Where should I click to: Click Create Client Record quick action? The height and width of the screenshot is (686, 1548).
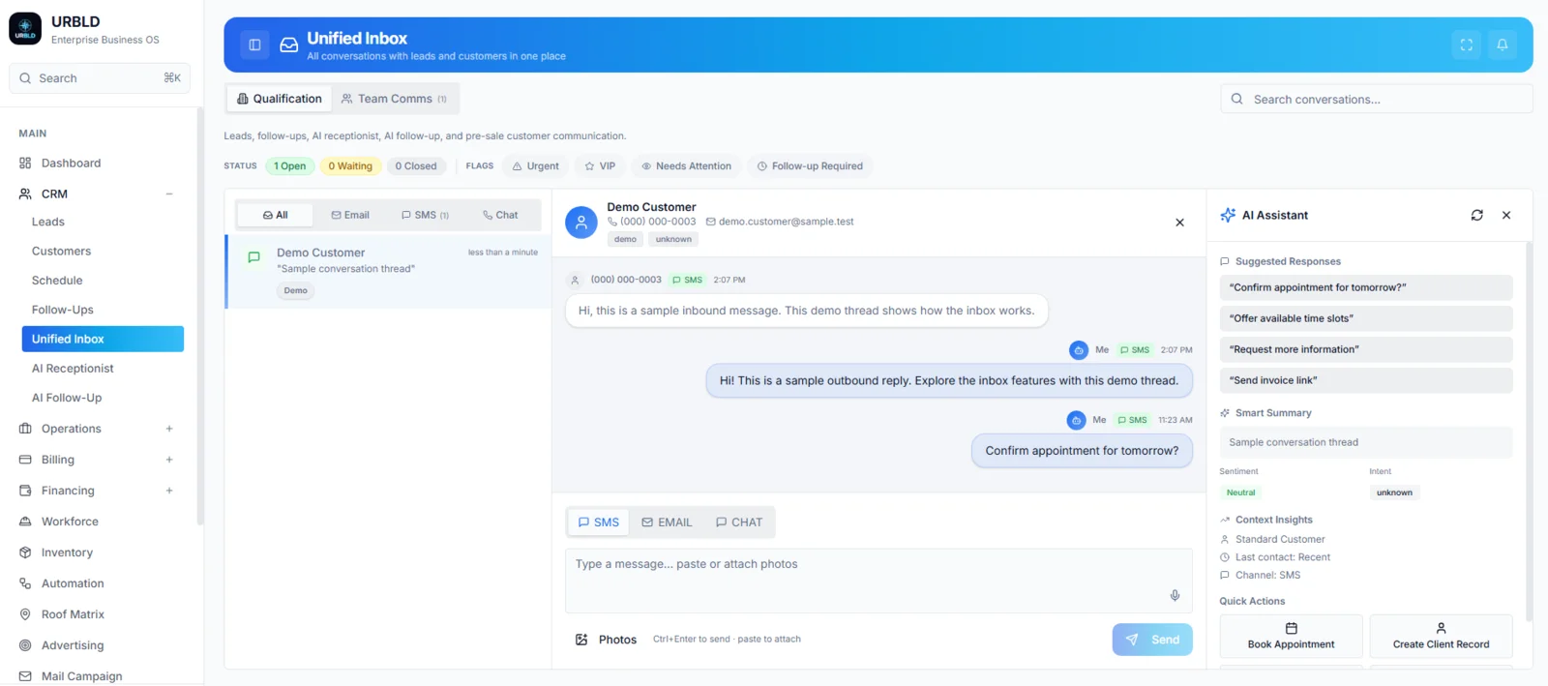(1441, 636)
